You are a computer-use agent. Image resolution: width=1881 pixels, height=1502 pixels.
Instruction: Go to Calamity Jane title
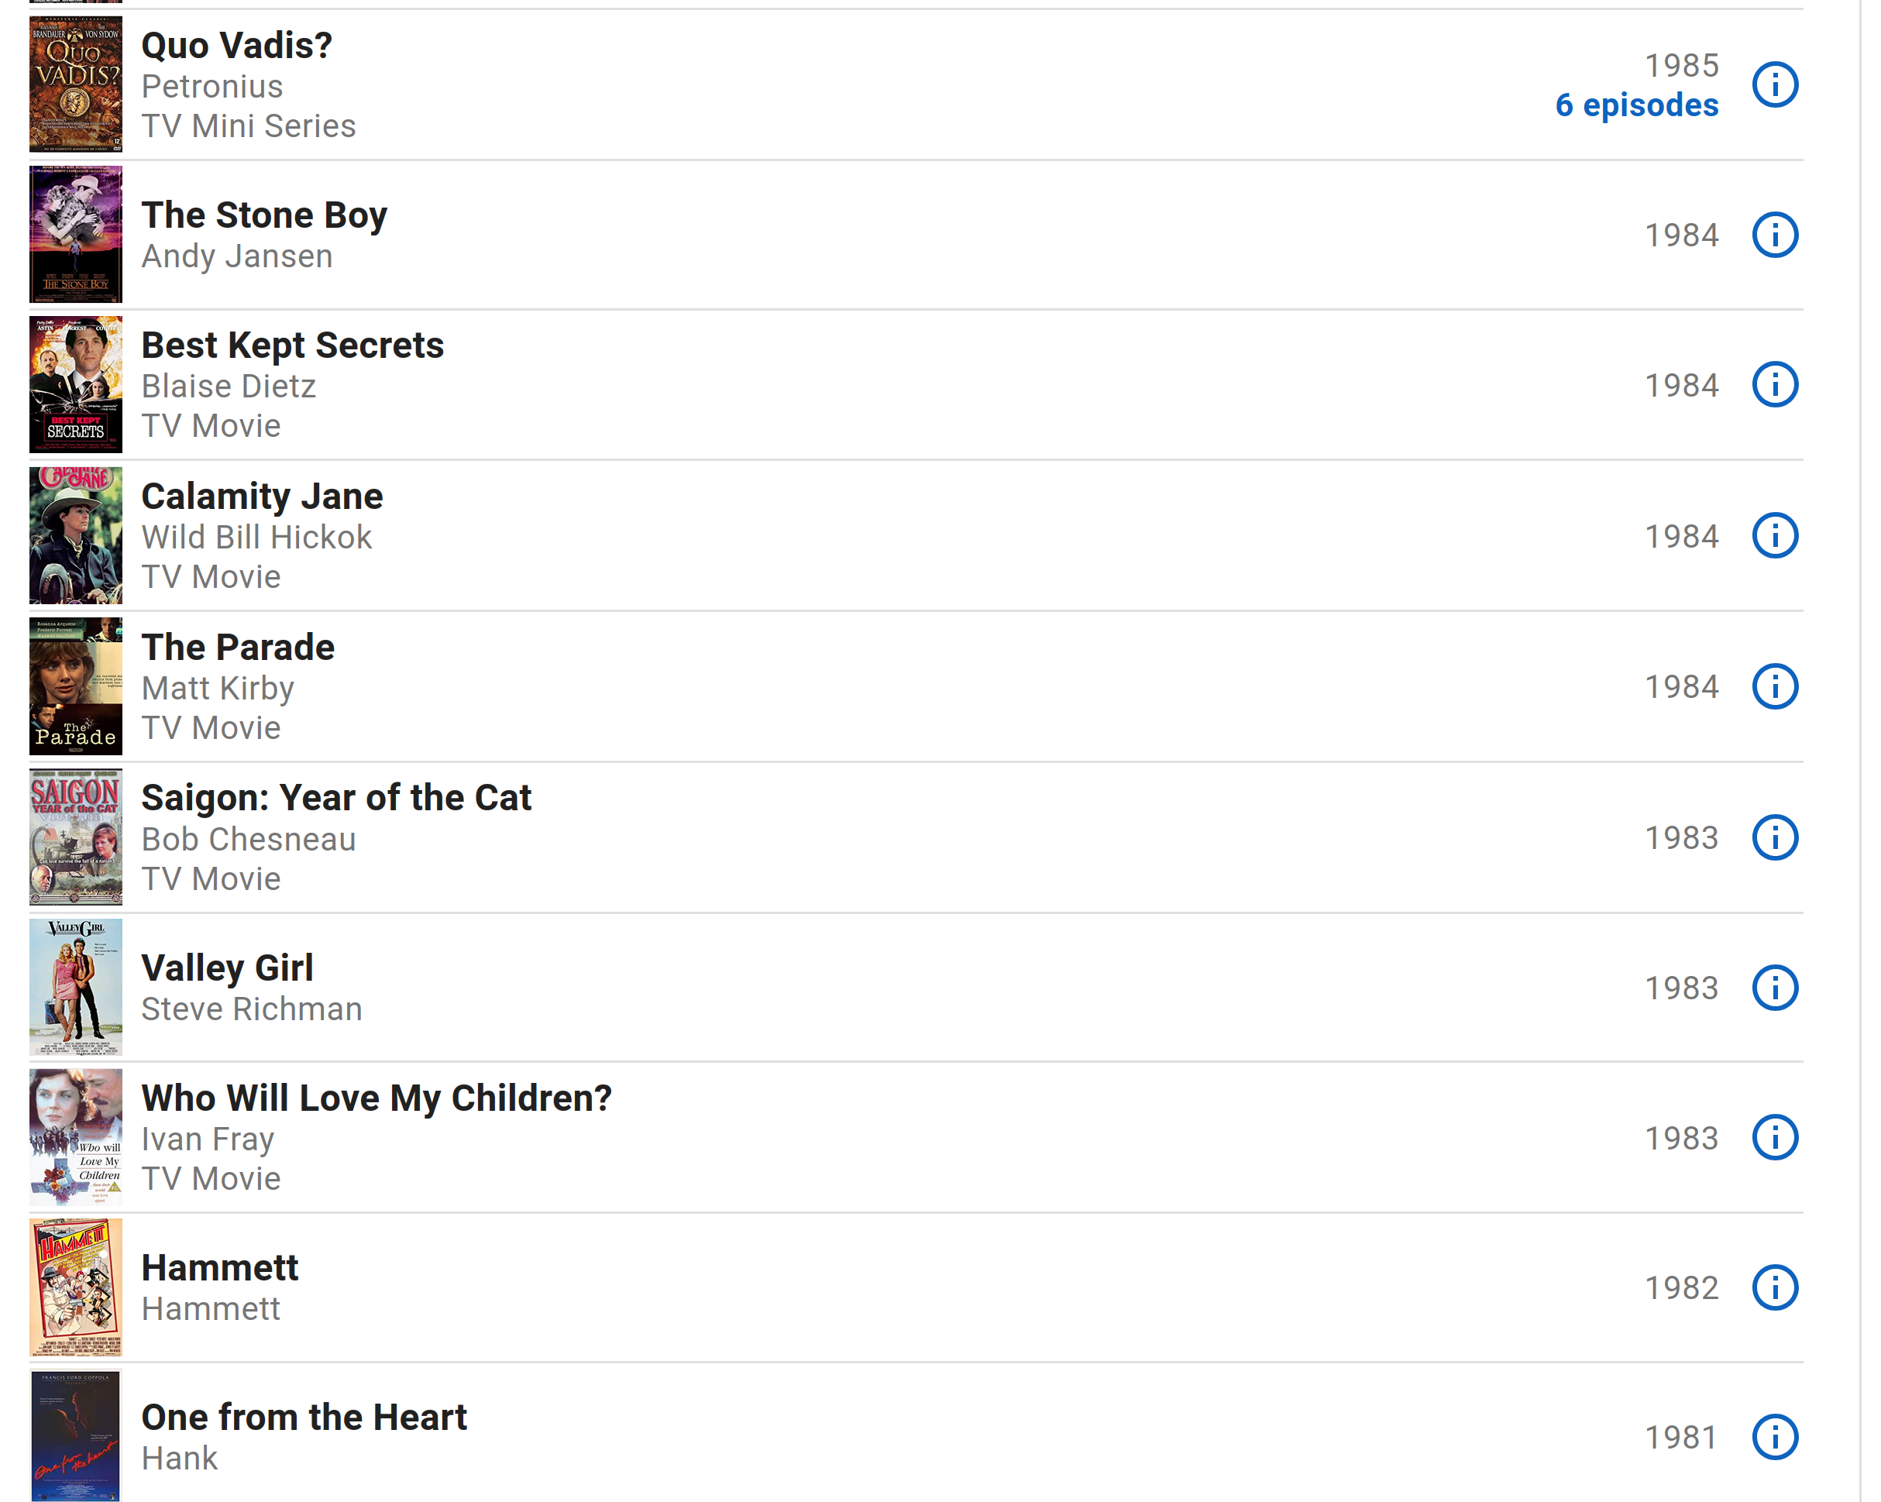click(x=262, y=497)
